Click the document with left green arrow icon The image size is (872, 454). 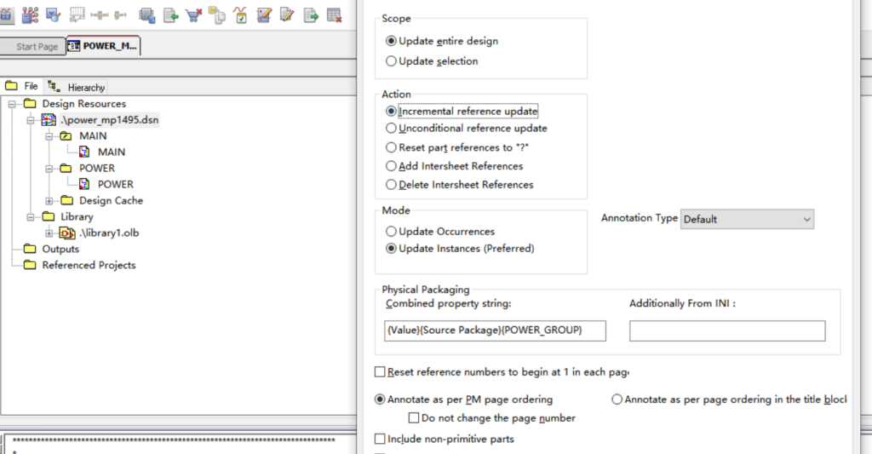pyautogui.click(x=171, y=14)
